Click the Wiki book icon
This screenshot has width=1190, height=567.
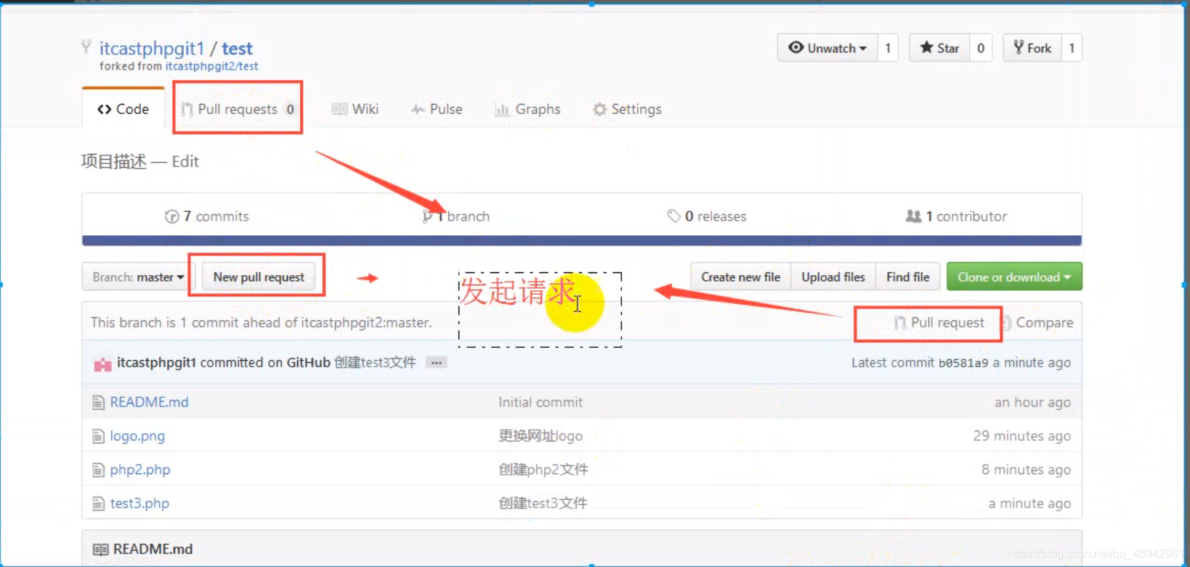coord(339,109)
